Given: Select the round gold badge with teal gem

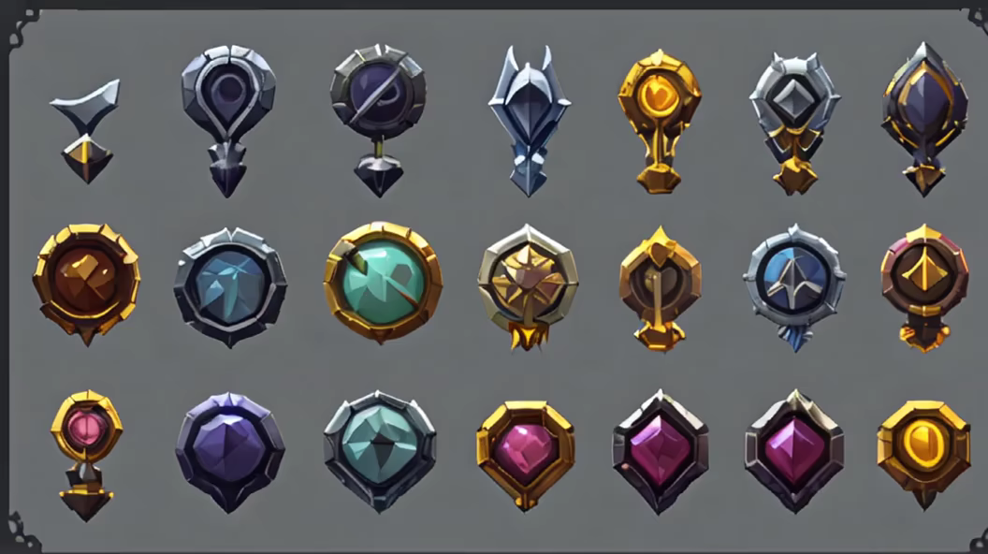Looking at the screenshot, I should (383, 282).
